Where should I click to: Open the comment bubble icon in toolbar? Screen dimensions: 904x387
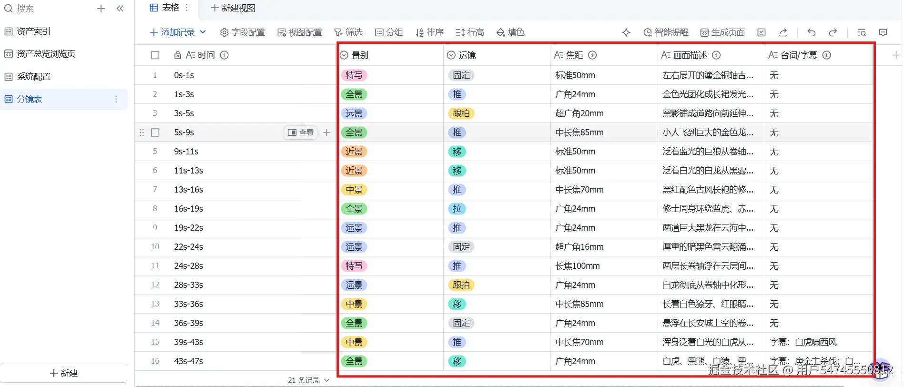(x=883, y=32)
